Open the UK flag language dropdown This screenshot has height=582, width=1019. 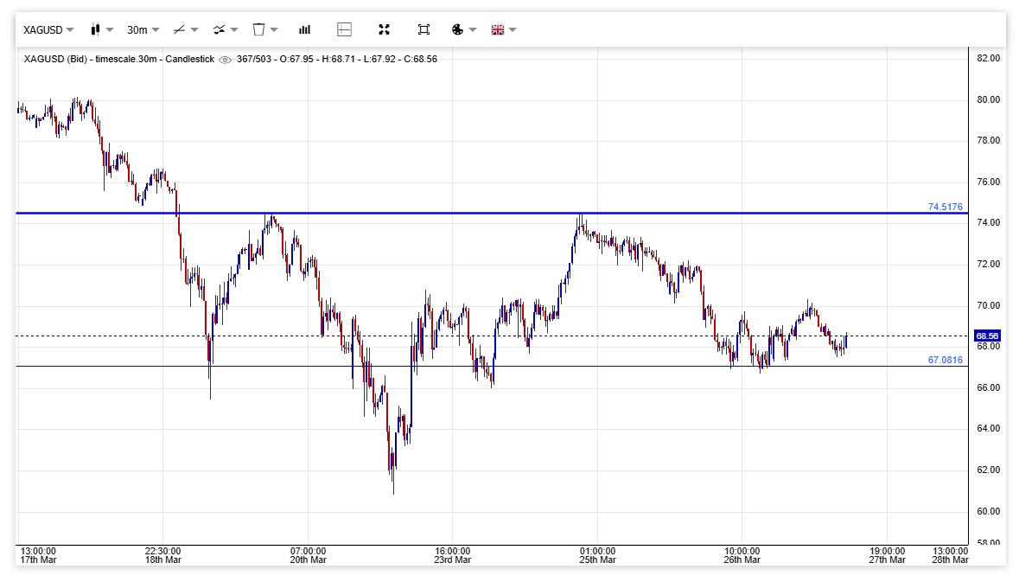coord(503,29)
